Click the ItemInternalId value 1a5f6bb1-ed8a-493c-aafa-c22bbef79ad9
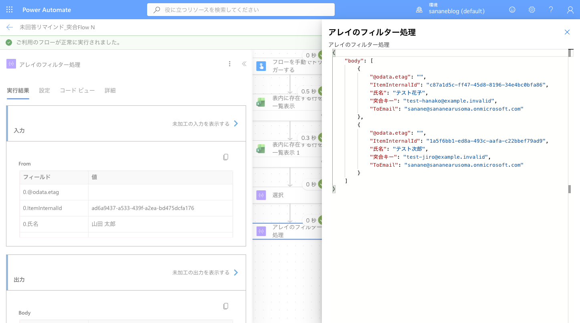This screenshot has height=323, width=580. (x=486, y=141)
